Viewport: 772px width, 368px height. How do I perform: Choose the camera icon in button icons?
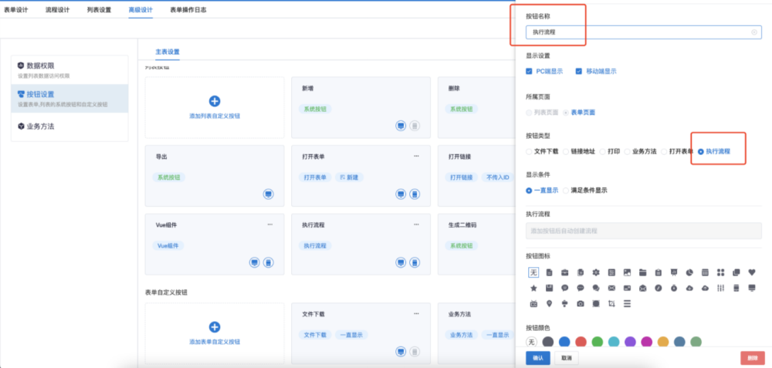580,304
